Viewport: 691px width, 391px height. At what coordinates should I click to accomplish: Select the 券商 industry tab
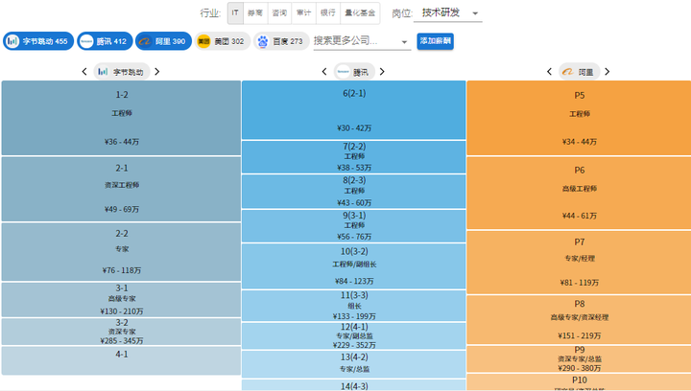coord(255,13)
